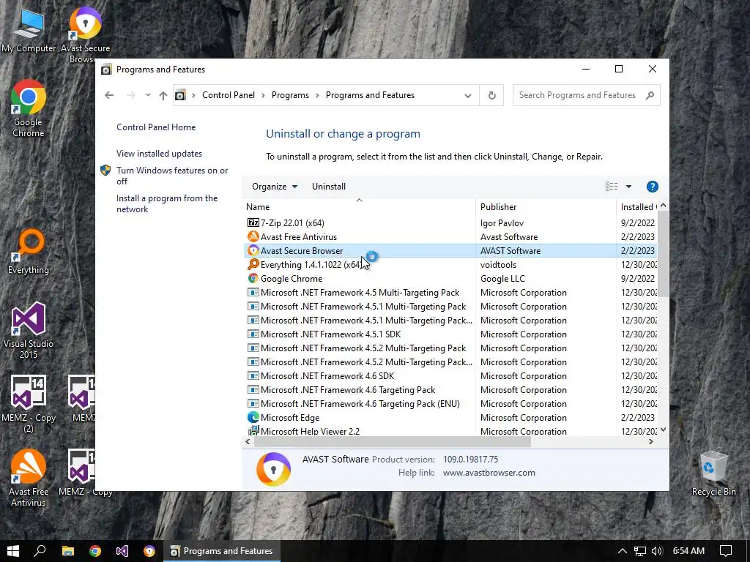Go back with the back arrow
The image size is (750, 562).
pos(109,95)
